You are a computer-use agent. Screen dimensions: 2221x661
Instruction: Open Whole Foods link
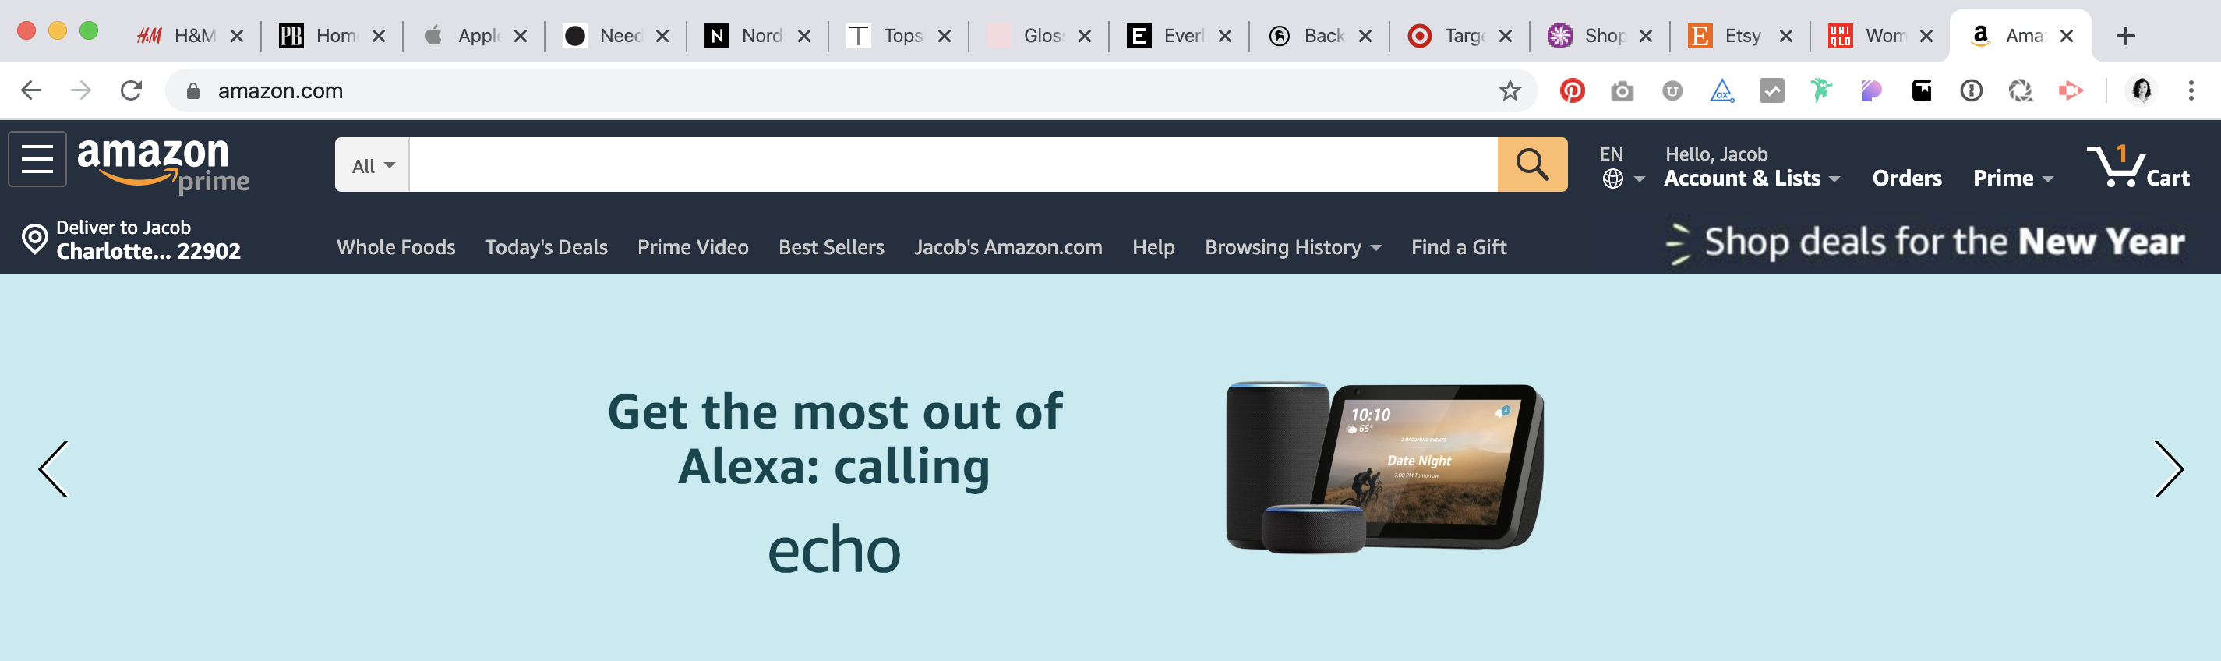tap(396, 247)
